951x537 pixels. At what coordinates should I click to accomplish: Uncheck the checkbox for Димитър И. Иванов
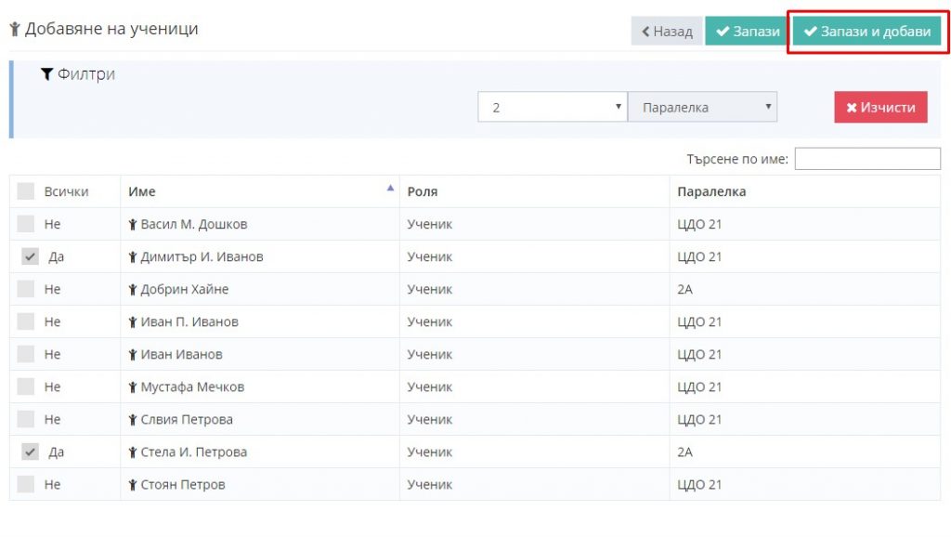(x=30, y=256)
